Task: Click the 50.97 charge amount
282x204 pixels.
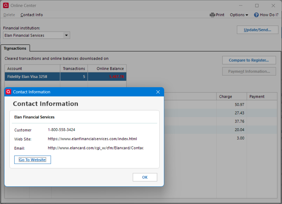Action: (x=239, y=105)
